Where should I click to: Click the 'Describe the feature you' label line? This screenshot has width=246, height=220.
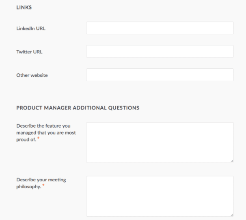click(x=43, y=126)
